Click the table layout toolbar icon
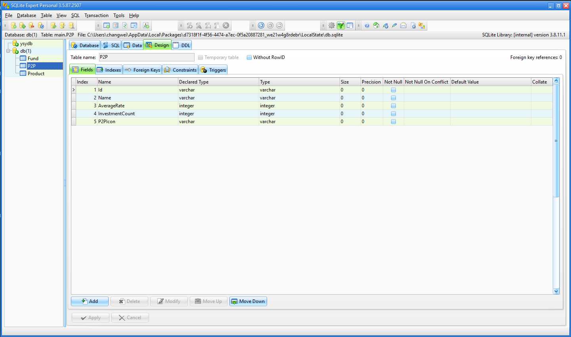571x337 pixels. 350,25
